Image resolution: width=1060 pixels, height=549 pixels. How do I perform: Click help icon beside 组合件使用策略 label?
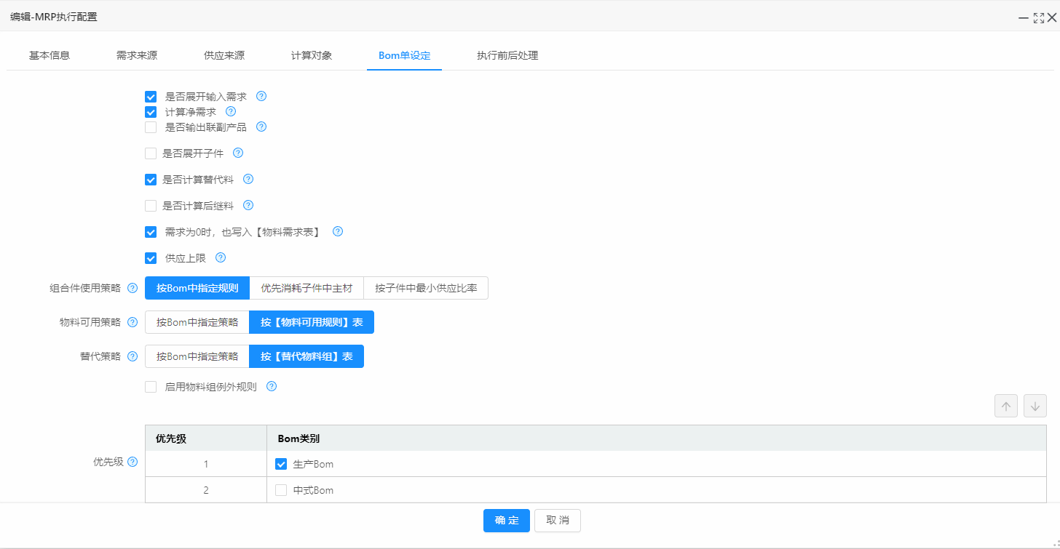132,288
